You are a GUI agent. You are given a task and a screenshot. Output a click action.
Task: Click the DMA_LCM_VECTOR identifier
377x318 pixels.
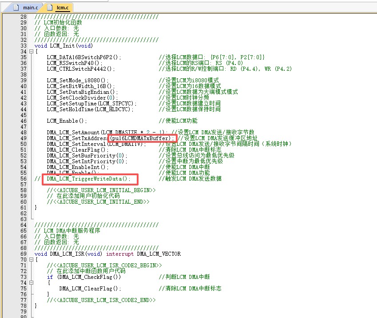click(x=159, y=254)
